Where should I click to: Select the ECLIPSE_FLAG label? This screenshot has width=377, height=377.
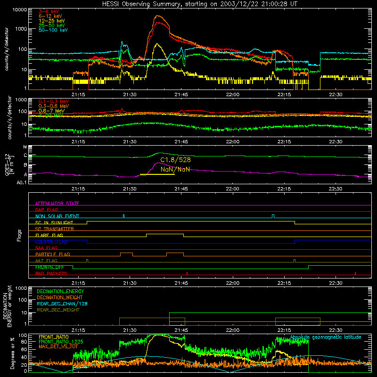point(51,242)
